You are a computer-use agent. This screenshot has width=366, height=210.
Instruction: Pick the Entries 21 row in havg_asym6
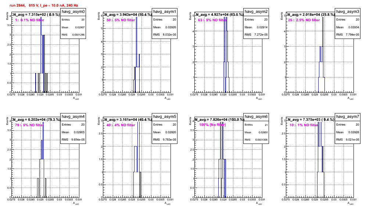click(x=256, y=125)
